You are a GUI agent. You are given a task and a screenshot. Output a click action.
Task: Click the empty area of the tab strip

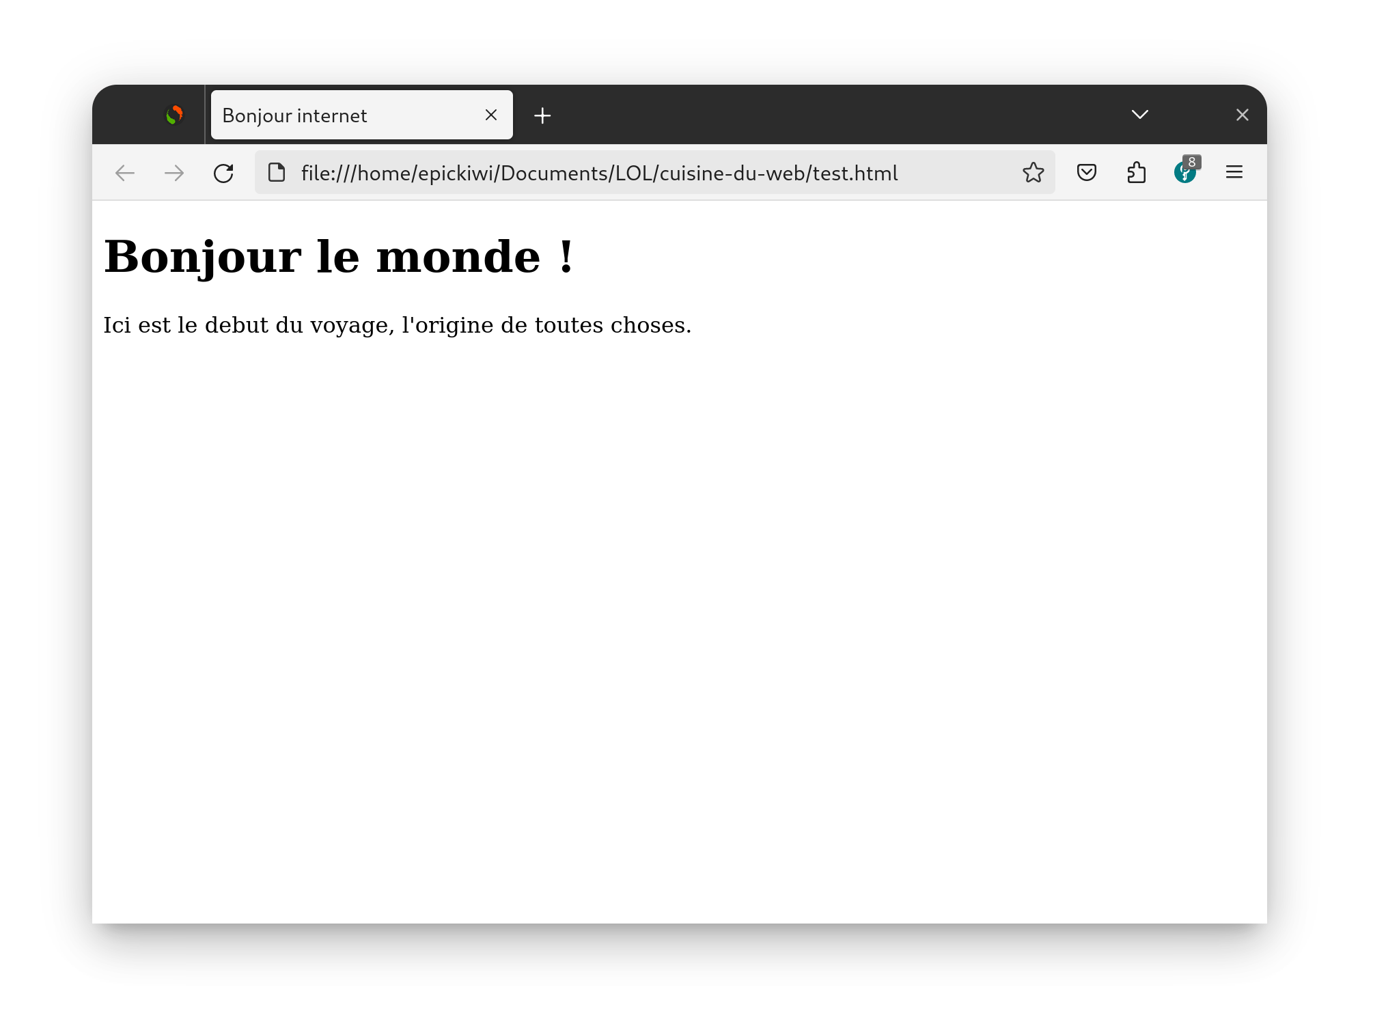click(820, 114)
